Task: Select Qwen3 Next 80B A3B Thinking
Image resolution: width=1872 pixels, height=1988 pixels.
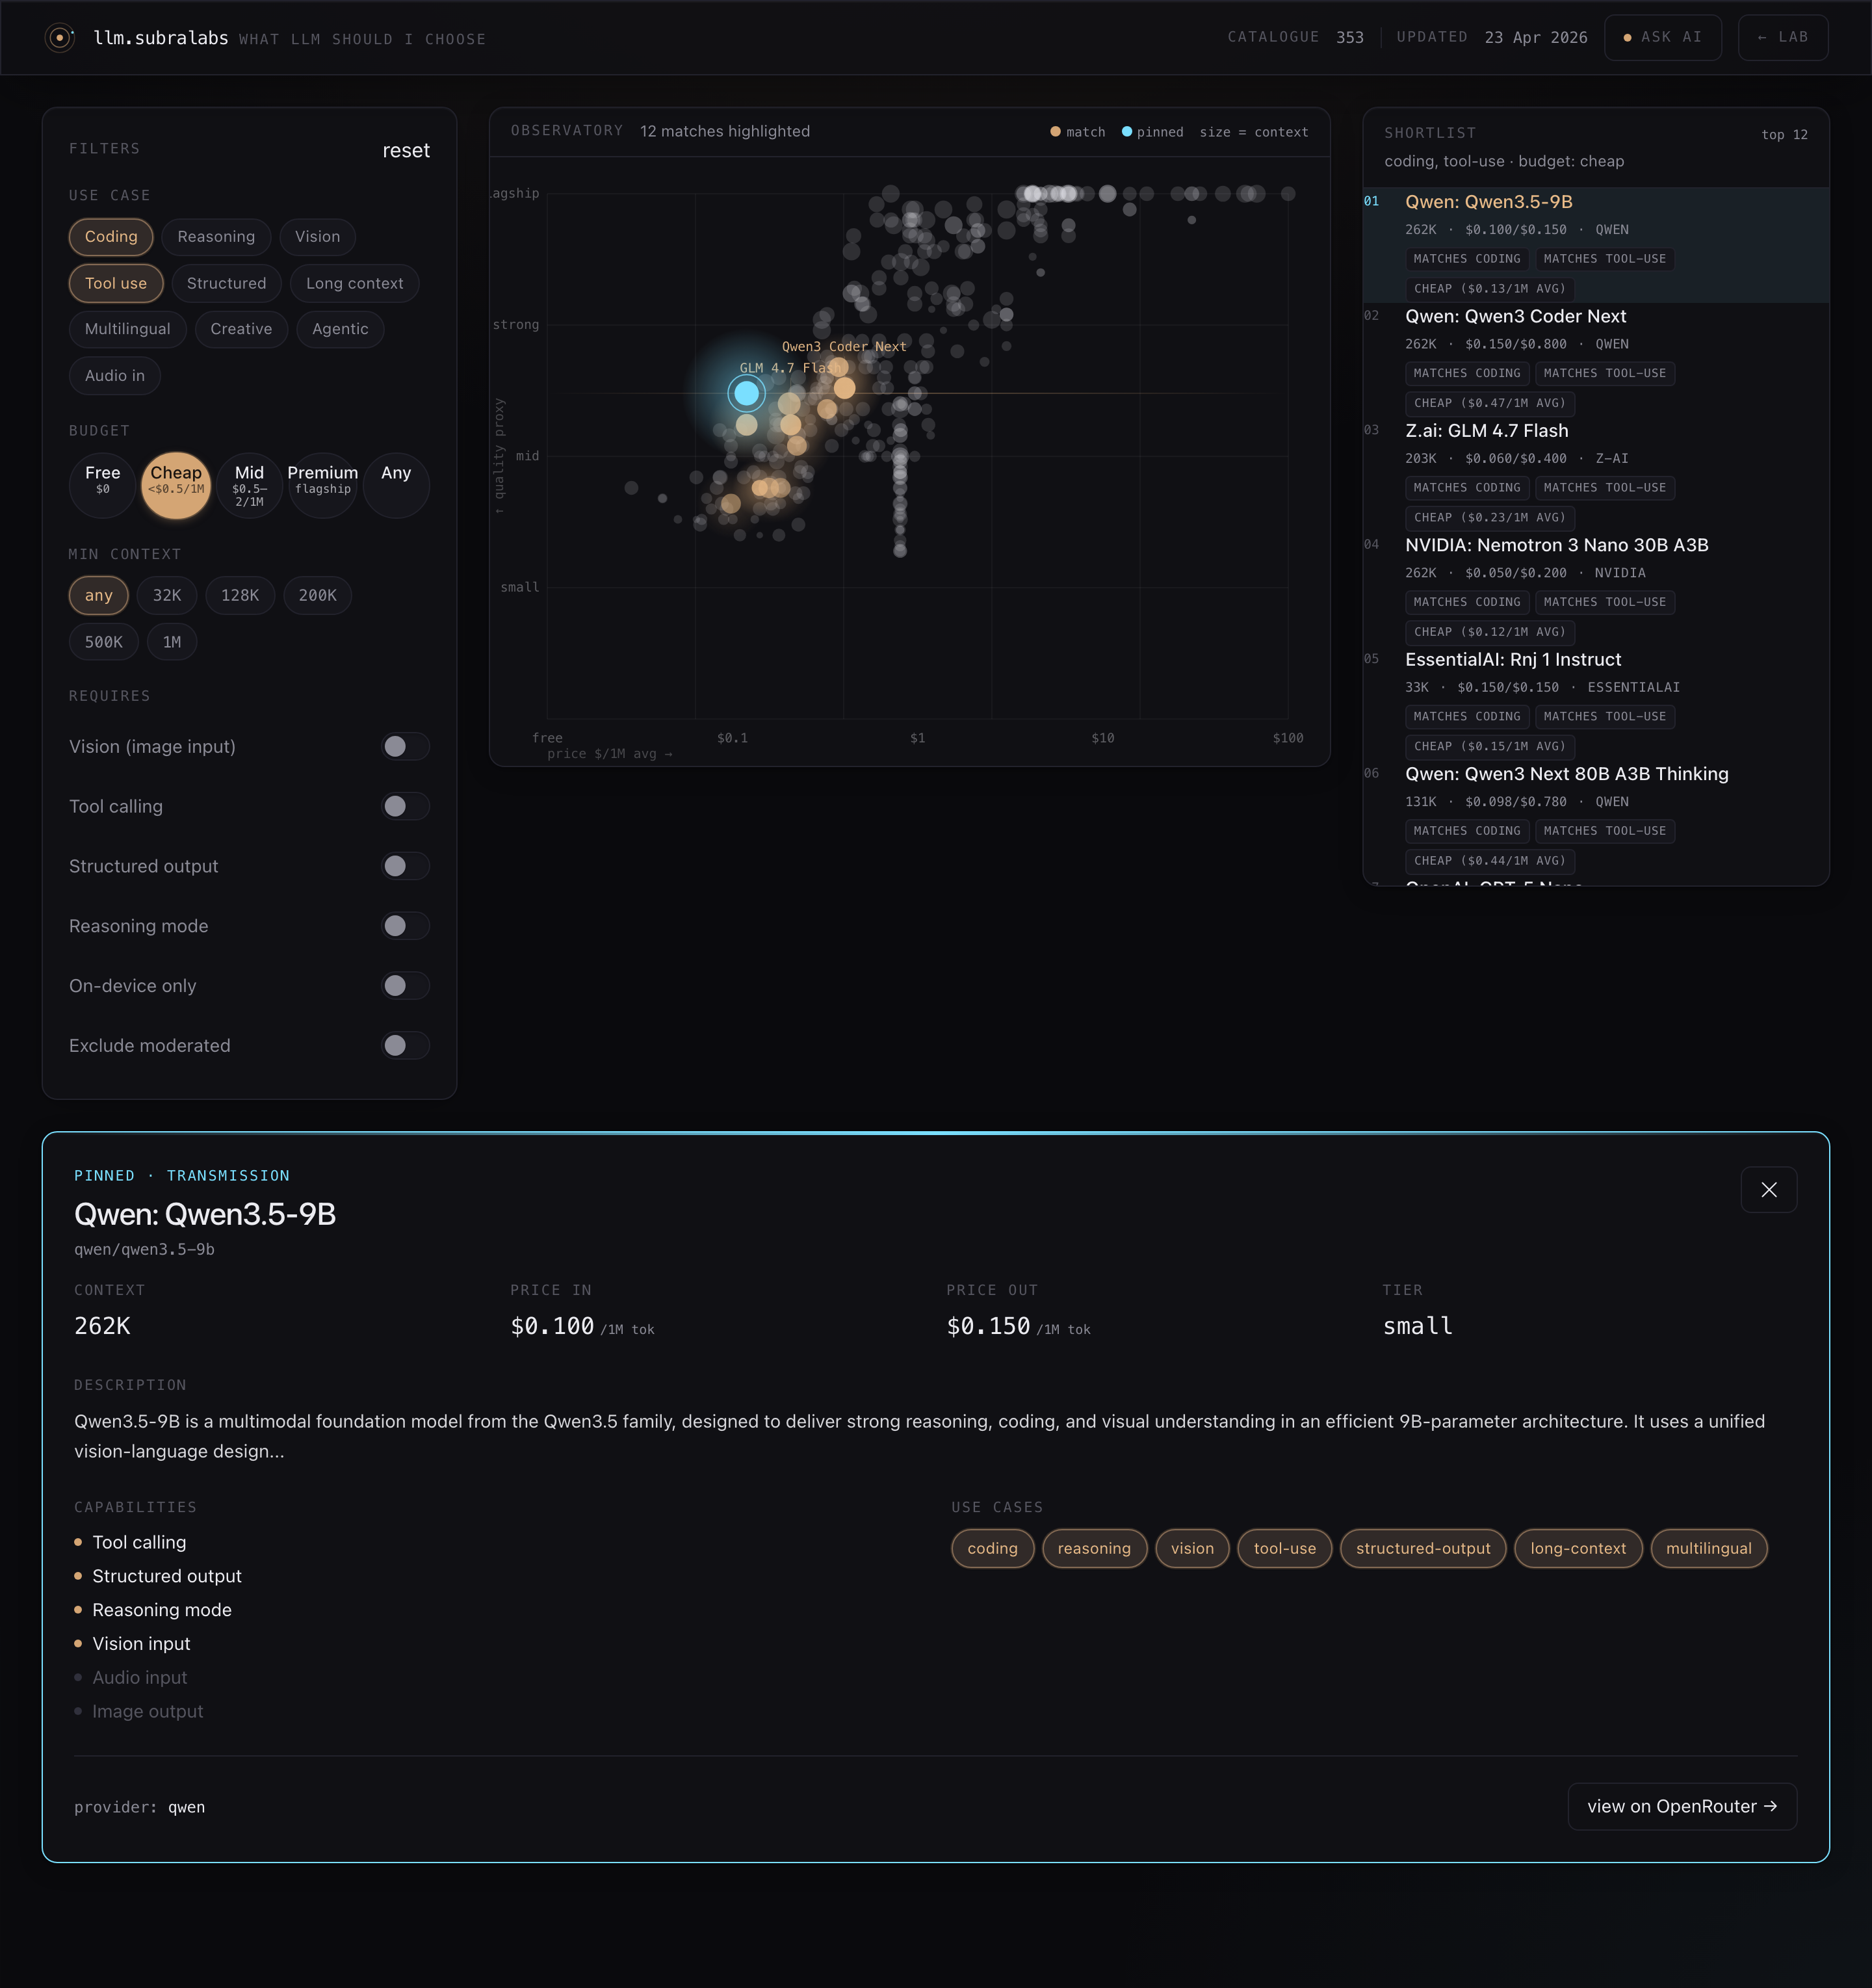Action: coord(1596,817)
